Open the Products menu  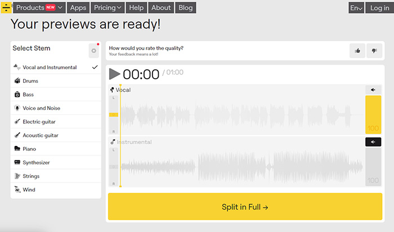(39, 8)
